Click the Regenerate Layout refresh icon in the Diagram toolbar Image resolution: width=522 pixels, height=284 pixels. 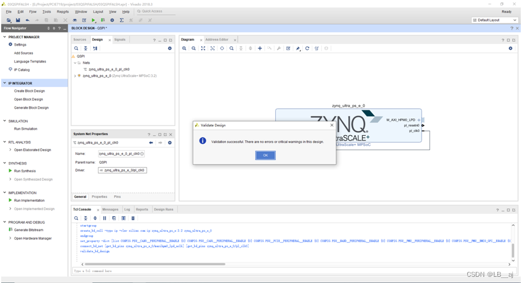pyautogui.click(x=308, y=48)
